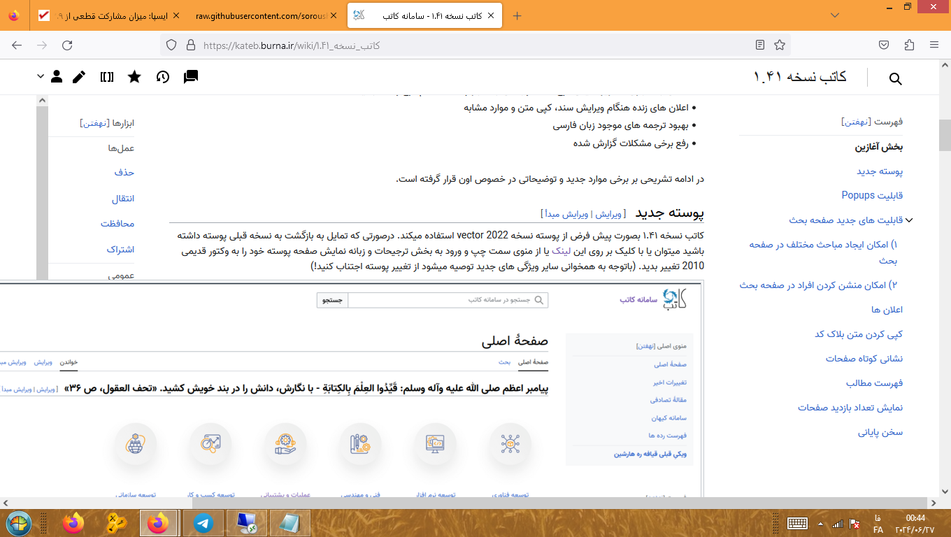The image size is (951, 537).
Task: Open قابلیت های جدید صفحه بحث contents entry
Action: (x=846, y=220)
